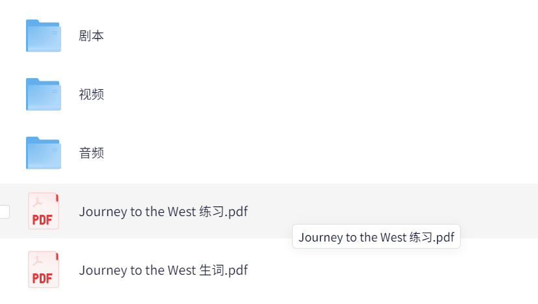Click the Acrobat swirl on the 练习 PDF icon
This screenshot has height=304, width=538.
pyautogui.click(x=37, y=202)
